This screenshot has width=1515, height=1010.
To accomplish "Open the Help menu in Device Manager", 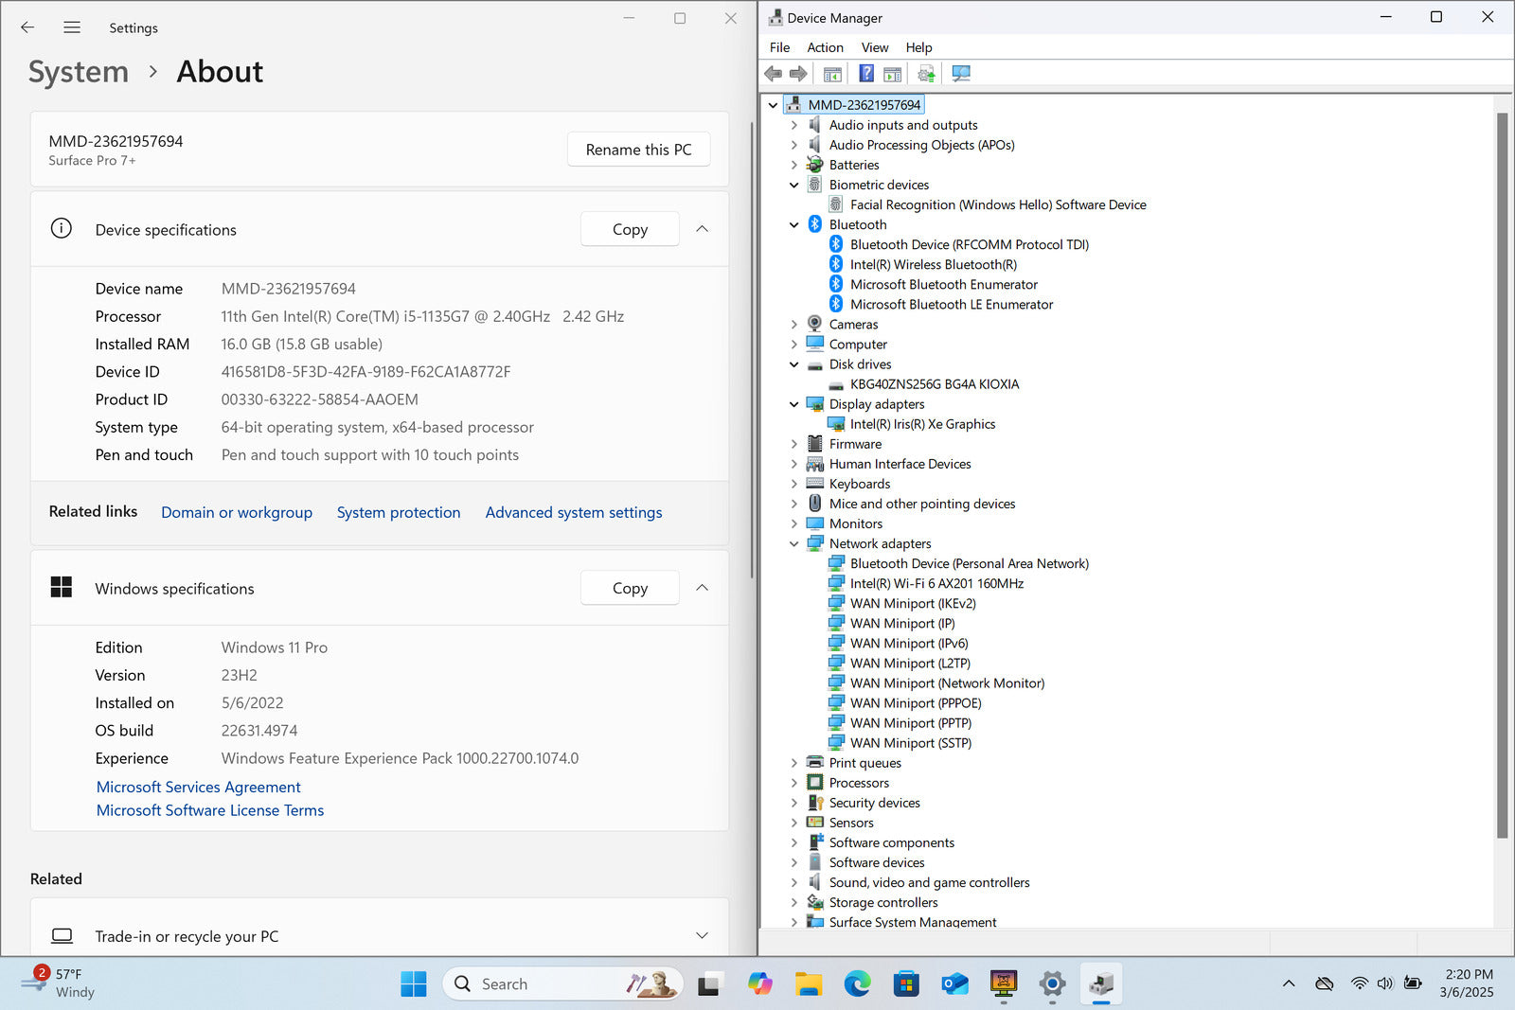I will (x=918, y=47).
